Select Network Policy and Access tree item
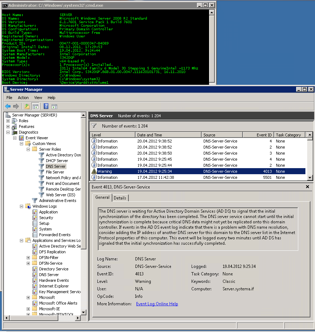Viewport: 315px width, 332px height. tap(63, 178)
